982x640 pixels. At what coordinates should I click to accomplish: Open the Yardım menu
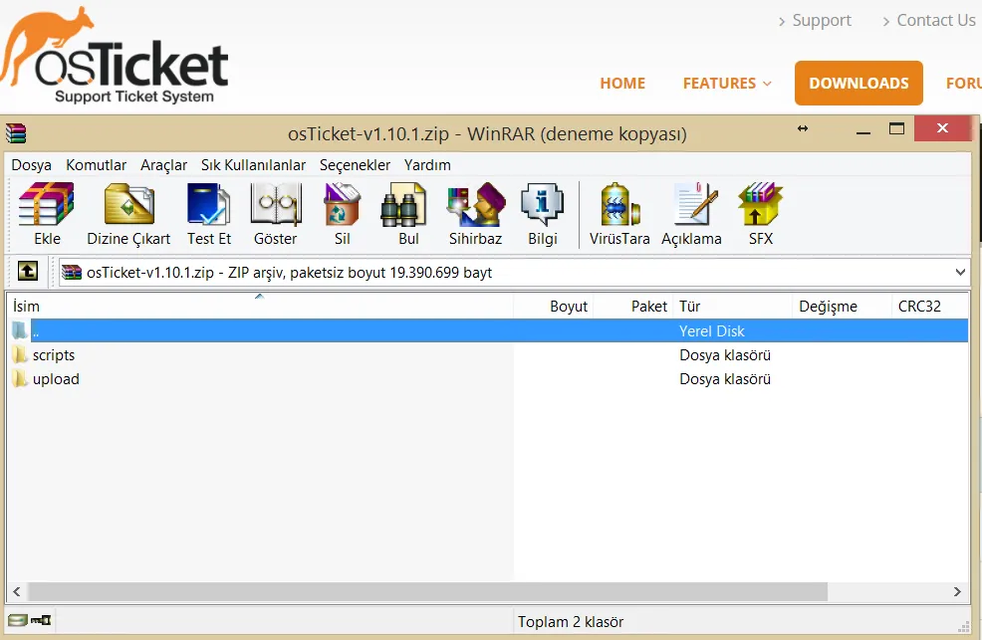(427, 165)
